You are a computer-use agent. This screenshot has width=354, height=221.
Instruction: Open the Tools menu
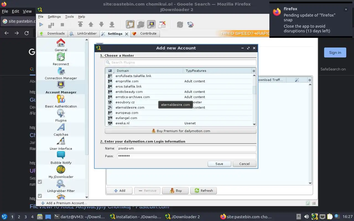[x=69, y=17]
